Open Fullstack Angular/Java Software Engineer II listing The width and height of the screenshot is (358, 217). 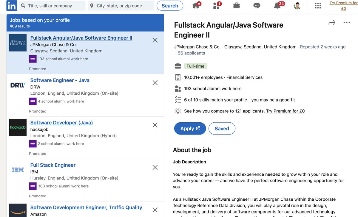pos(81,38)
